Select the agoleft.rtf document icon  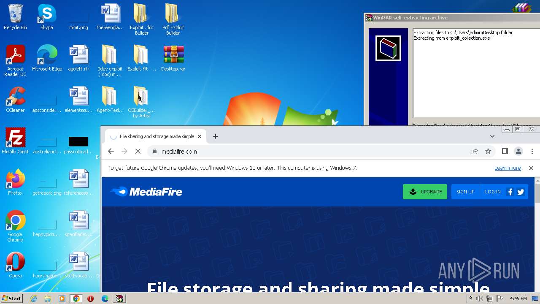[x=78, y=58]
